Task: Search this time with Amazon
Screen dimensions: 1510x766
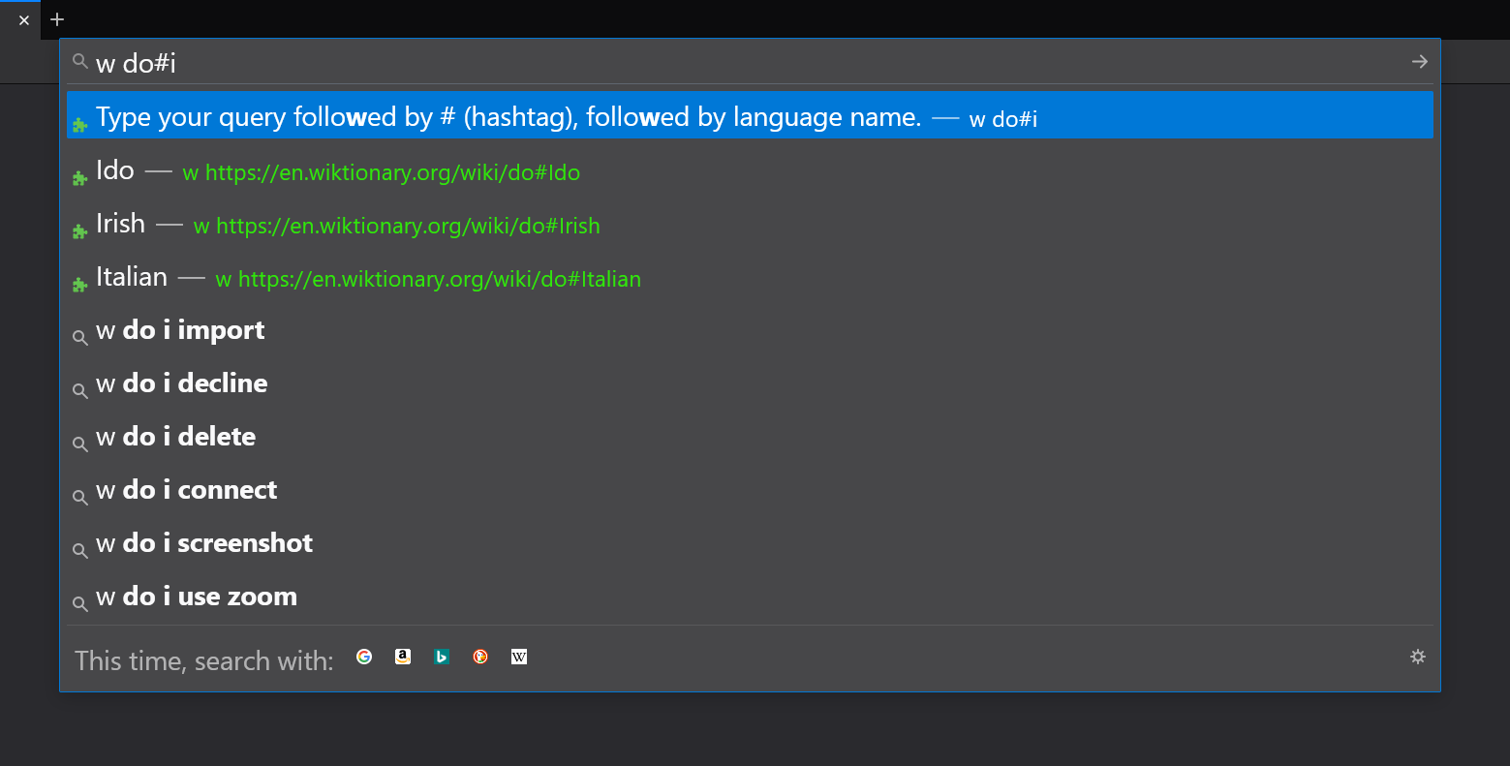Action: click(x=403, y=657)
